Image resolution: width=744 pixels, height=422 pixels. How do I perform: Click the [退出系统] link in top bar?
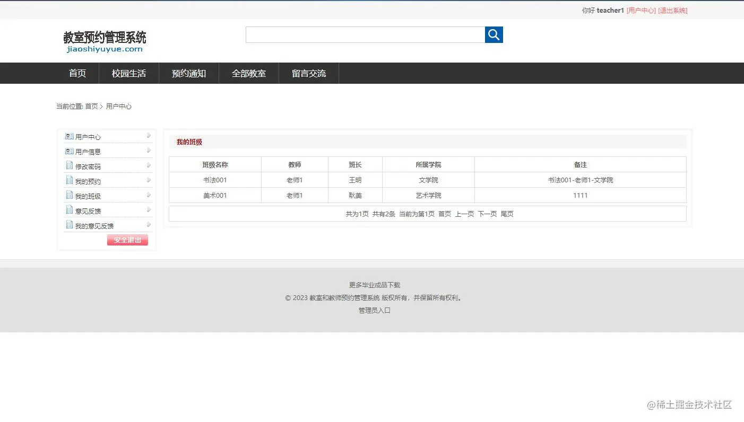point(673,10)
